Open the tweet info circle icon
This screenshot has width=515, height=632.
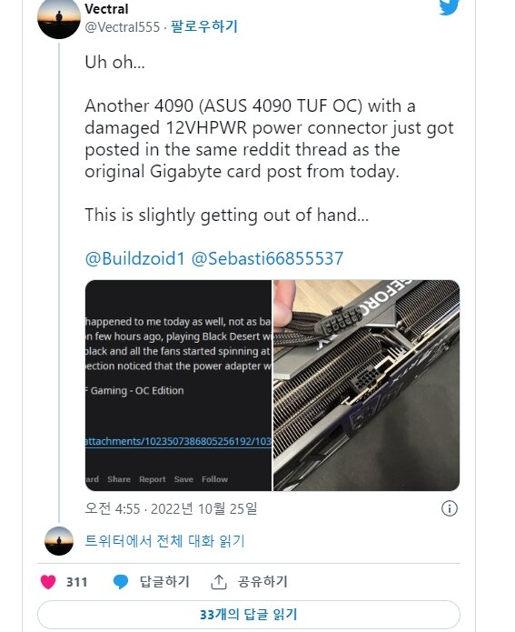450,508
